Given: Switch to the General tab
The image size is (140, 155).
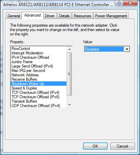Looking at the screenshot, I should click(x=14, y=16).
